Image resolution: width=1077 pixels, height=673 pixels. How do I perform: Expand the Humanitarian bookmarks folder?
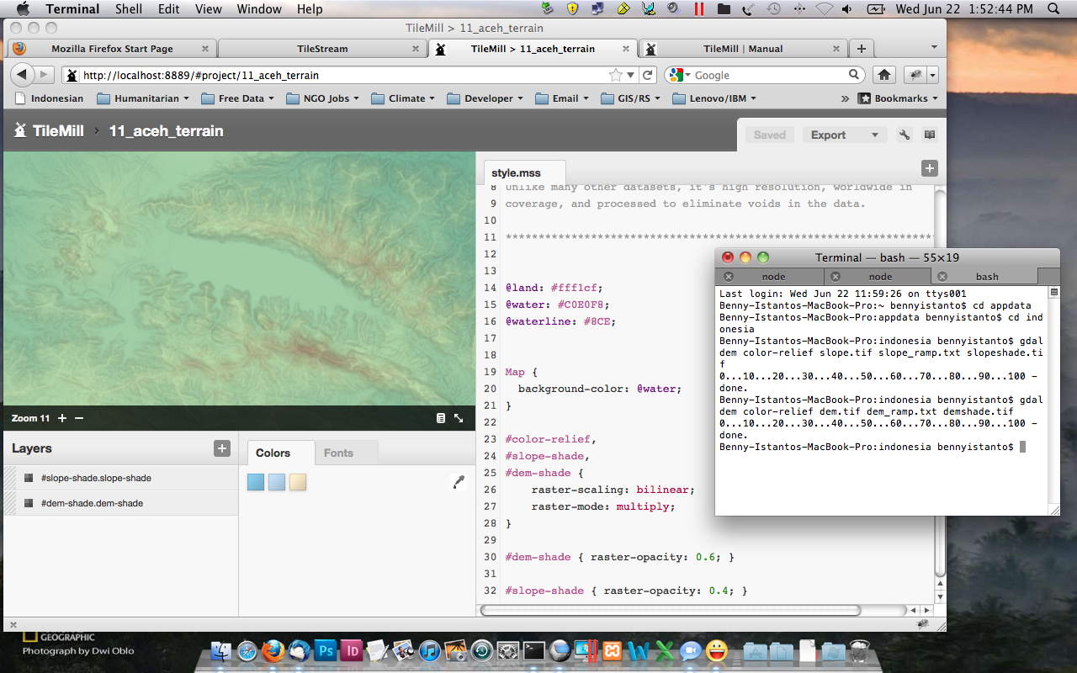tap(146, 98)
